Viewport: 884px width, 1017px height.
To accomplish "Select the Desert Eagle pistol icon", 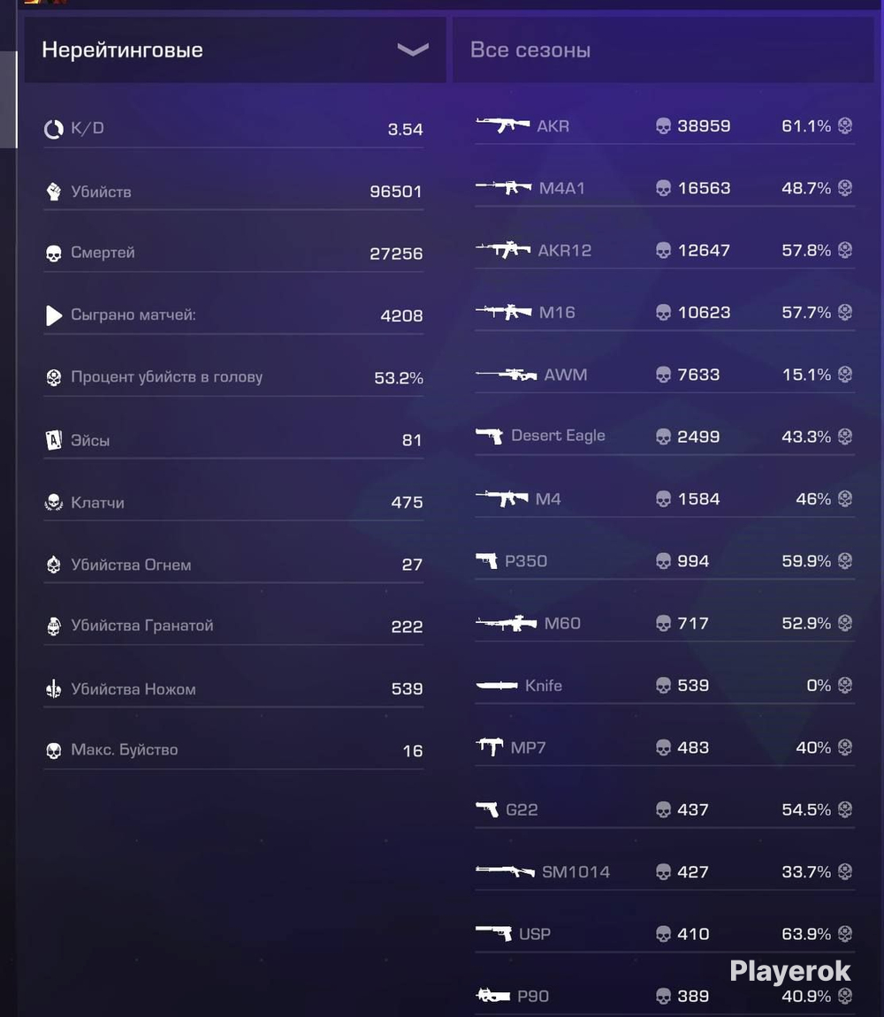I will click(490, 436).
